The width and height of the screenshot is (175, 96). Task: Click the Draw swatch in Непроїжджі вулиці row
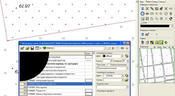pyautogui.click(x=89, y=81)
